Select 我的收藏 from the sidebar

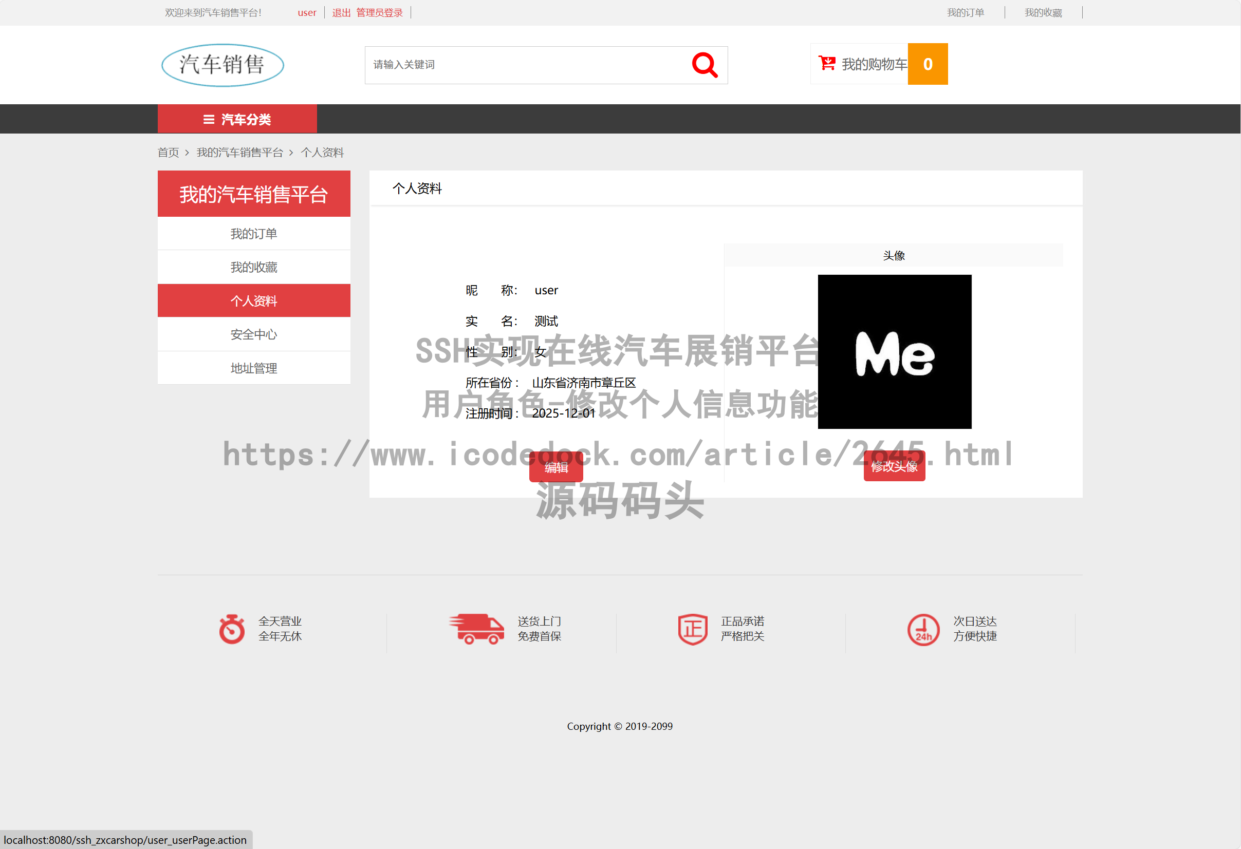pos(254,266)
